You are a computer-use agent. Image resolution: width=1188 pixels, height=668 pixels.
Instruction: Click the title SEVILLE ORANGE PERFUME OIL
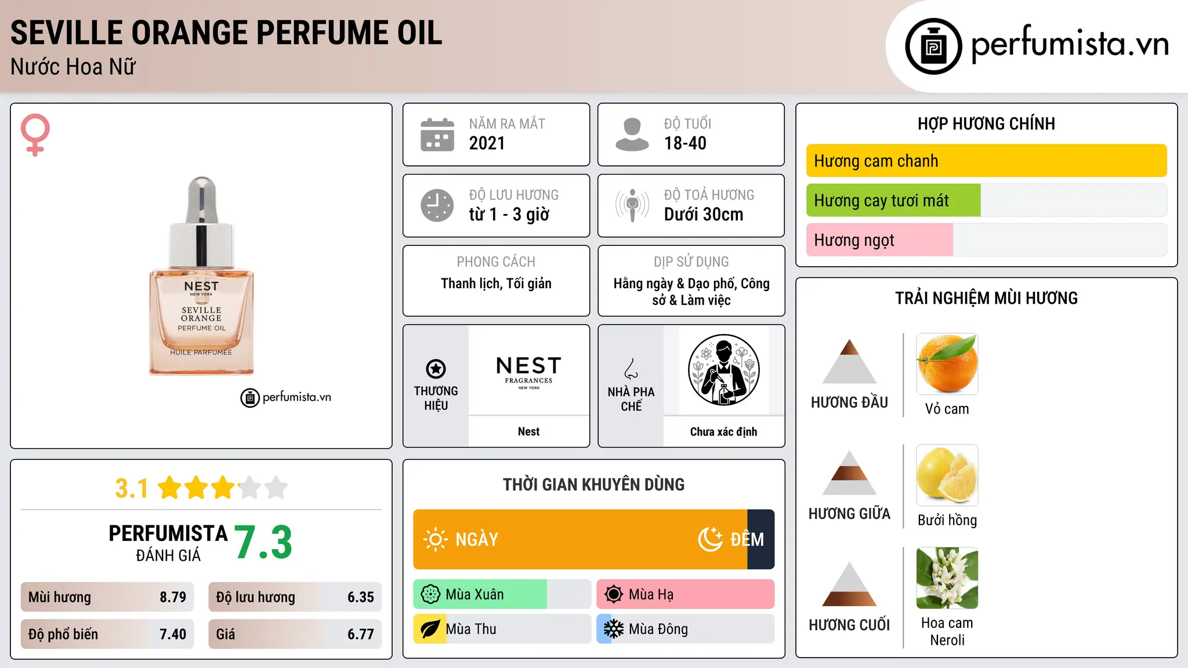click(x=226, y=33)
